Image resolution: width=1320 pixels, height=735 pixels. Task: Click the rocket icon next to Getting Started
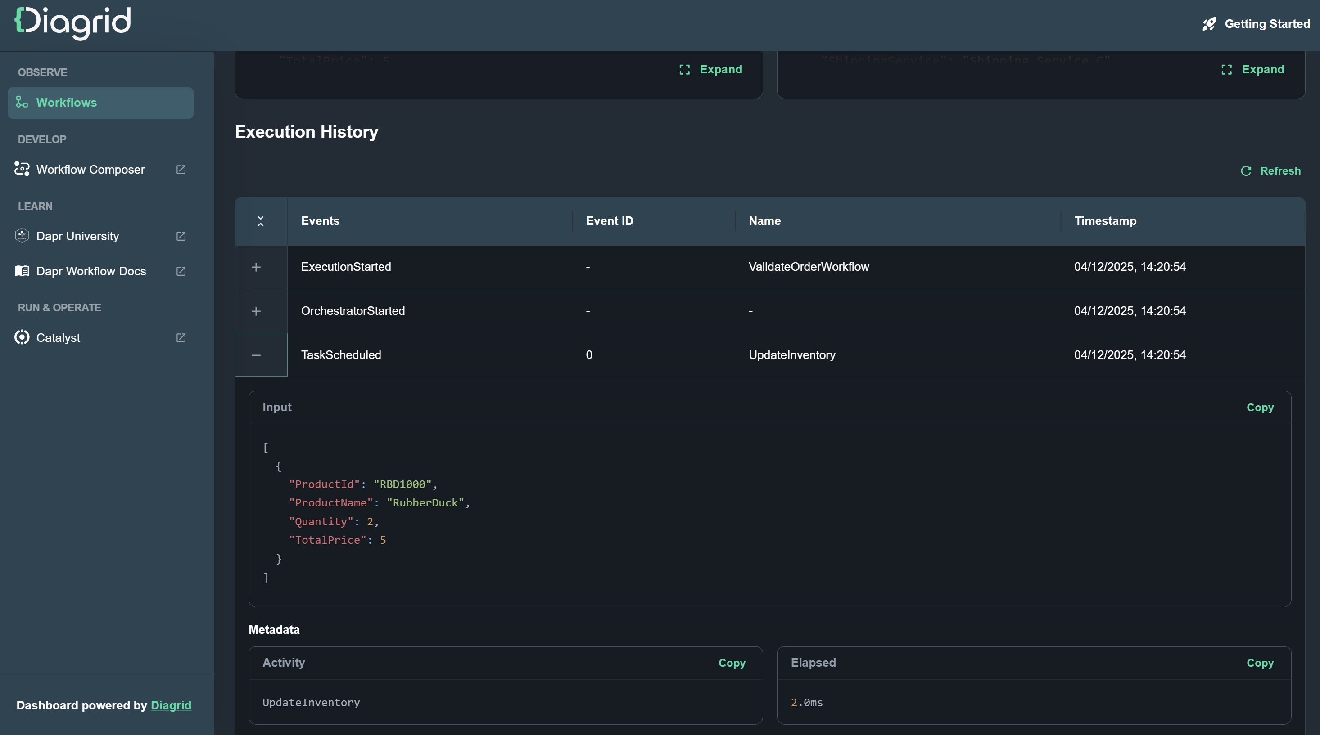point(1210,23)
